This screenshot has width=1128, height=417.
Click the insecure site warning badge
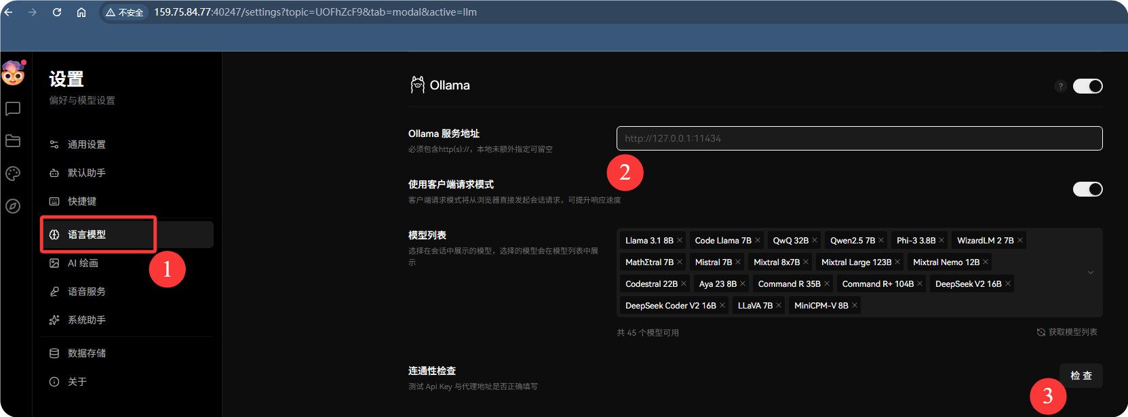point(125,12)
